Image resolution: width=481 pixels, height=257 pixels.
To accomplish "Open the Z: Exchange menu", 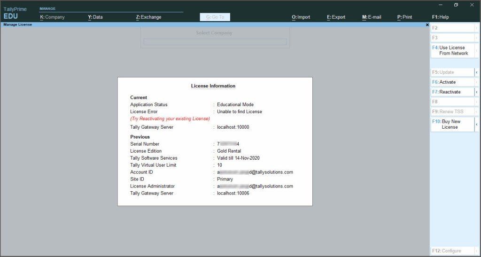I will (148, 17).
